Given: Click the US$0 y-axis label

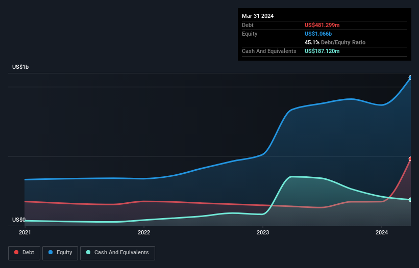Looking at the screenshot, I should (x=19, y=220).
